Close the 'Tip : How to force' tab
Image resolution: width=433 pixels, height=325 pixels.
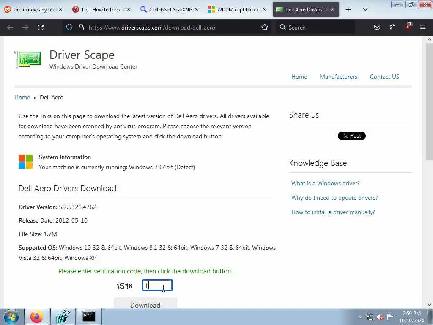[x=129, y=9]
